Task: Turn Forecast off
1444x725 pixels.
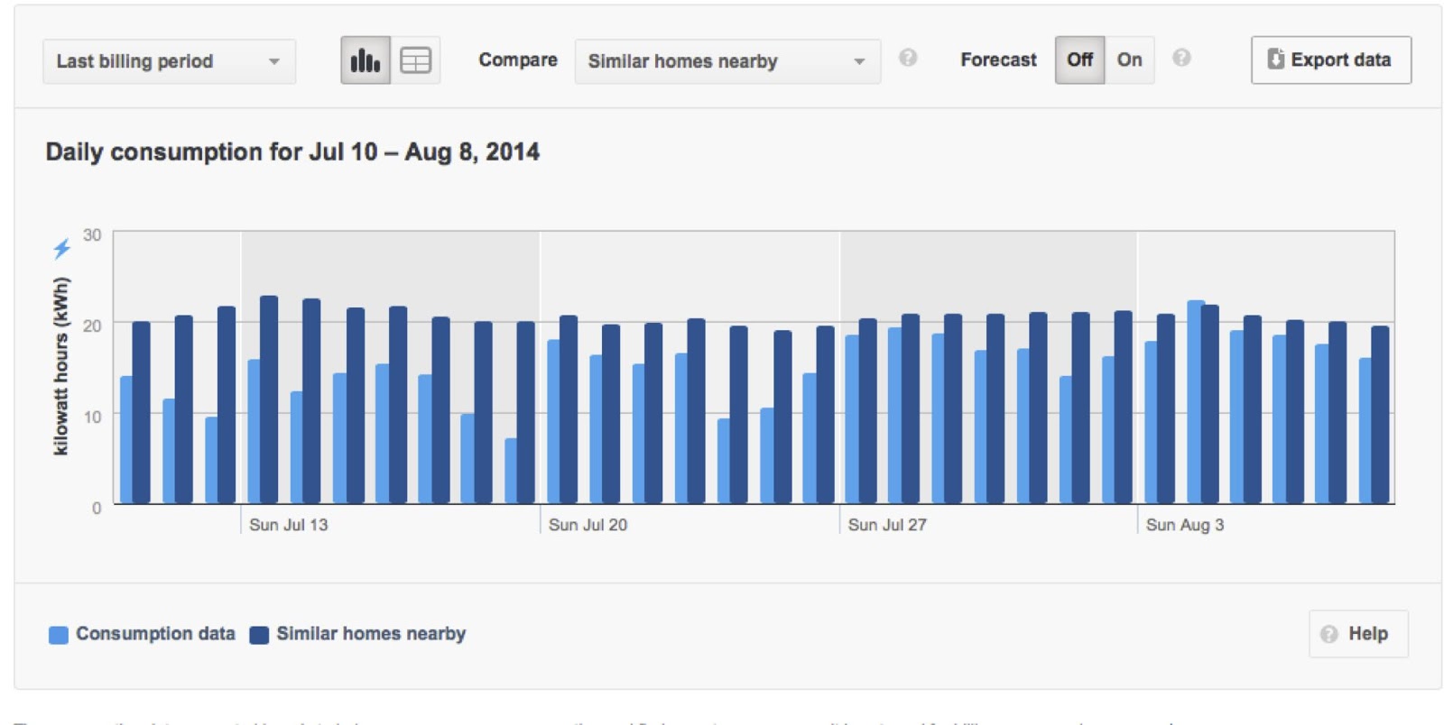Action: pyautogui.click(x=1079, y=60)
